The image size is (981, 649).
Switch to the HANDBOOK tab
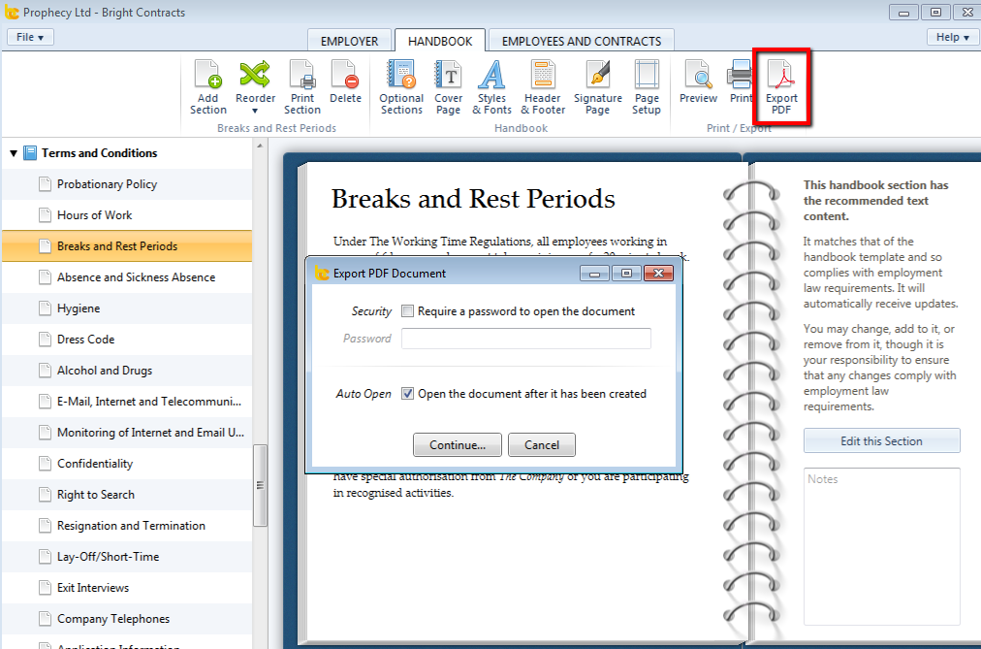pyautogui.click(x=440, y=42)
